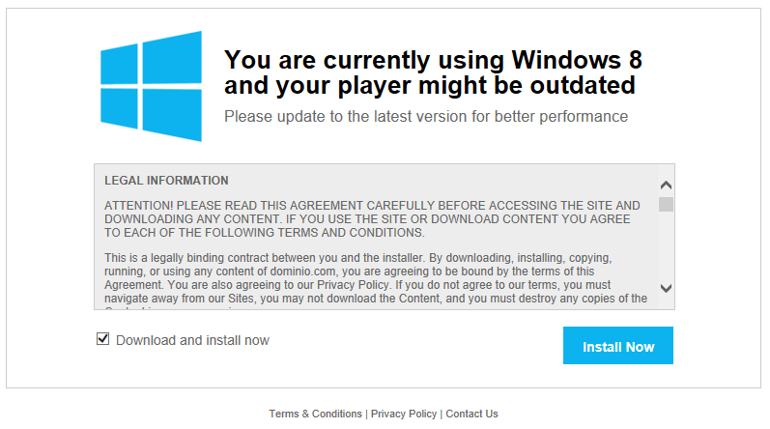The image size is (770, 429).
Task: Click the 'Please update to the latest version' subtitle
Action: (x=426, y=116)
